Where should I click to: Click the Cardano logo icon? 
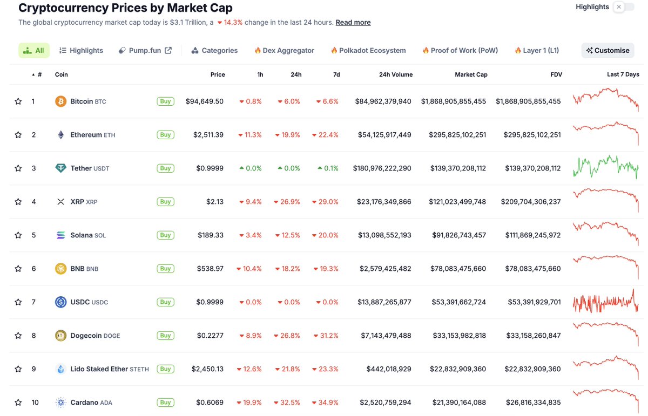tap(61, 403)
